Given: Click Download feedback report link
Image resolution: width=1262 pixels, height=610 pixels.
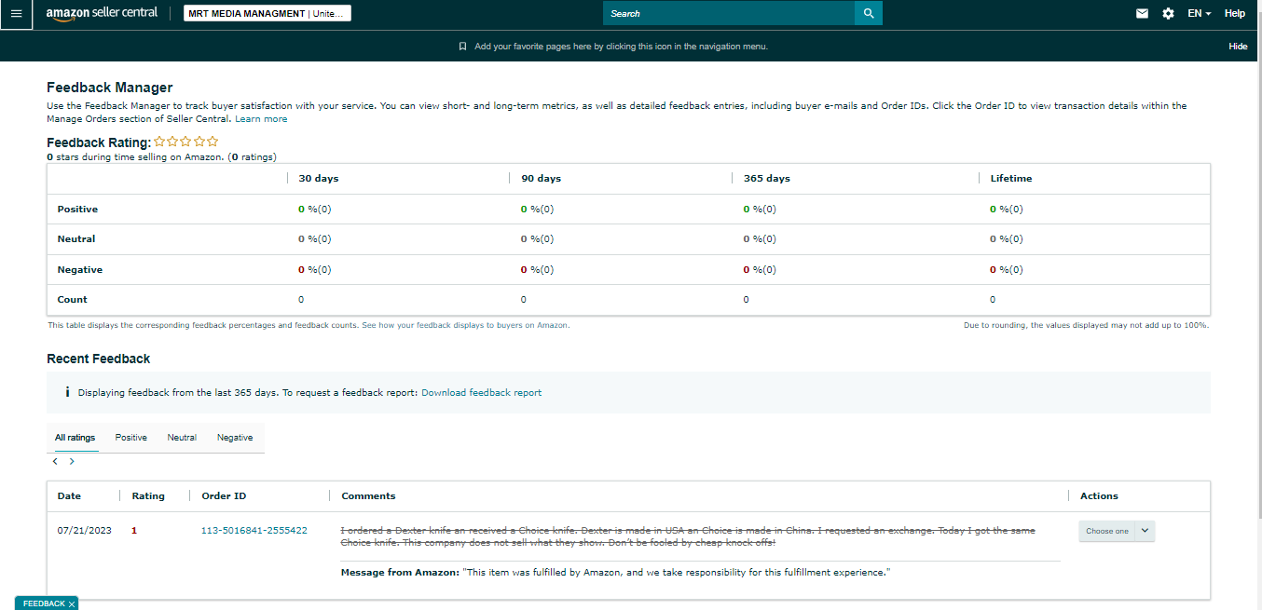Looking at the screenshot, I should click(x=481, y=393).
